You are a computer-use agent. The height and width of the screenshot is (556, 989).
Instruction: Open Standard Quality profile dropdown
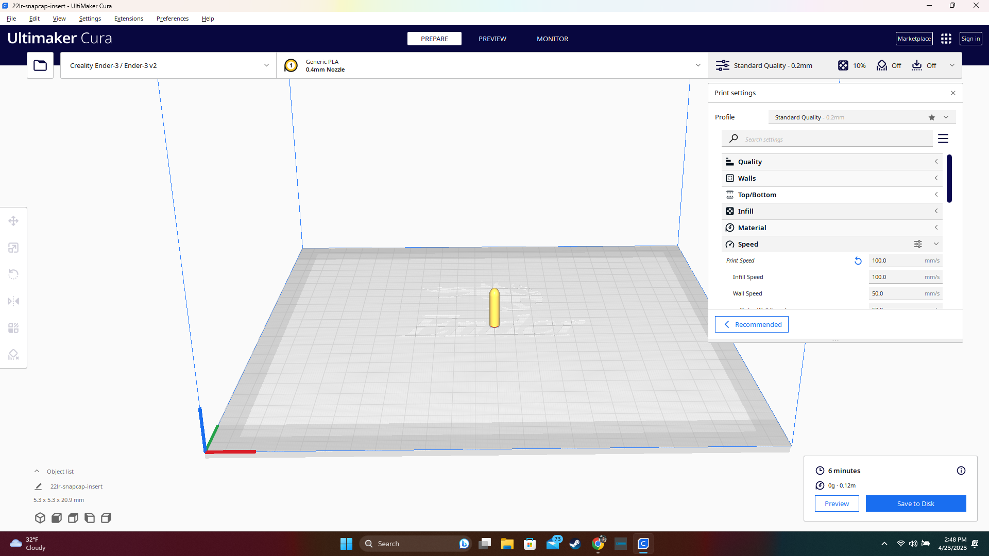tap(862, 117)
